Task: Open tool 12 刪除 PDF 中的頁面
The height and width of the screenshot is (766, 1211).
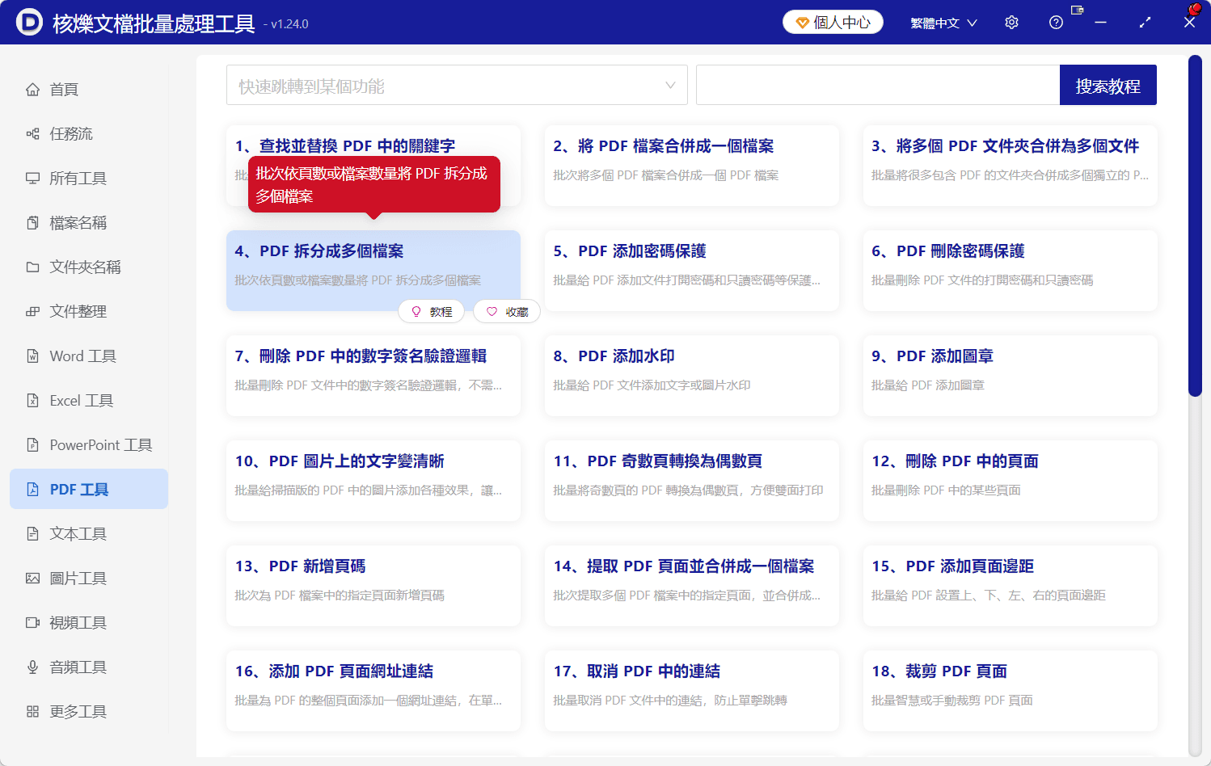Action: click(x=1011, y=481)
